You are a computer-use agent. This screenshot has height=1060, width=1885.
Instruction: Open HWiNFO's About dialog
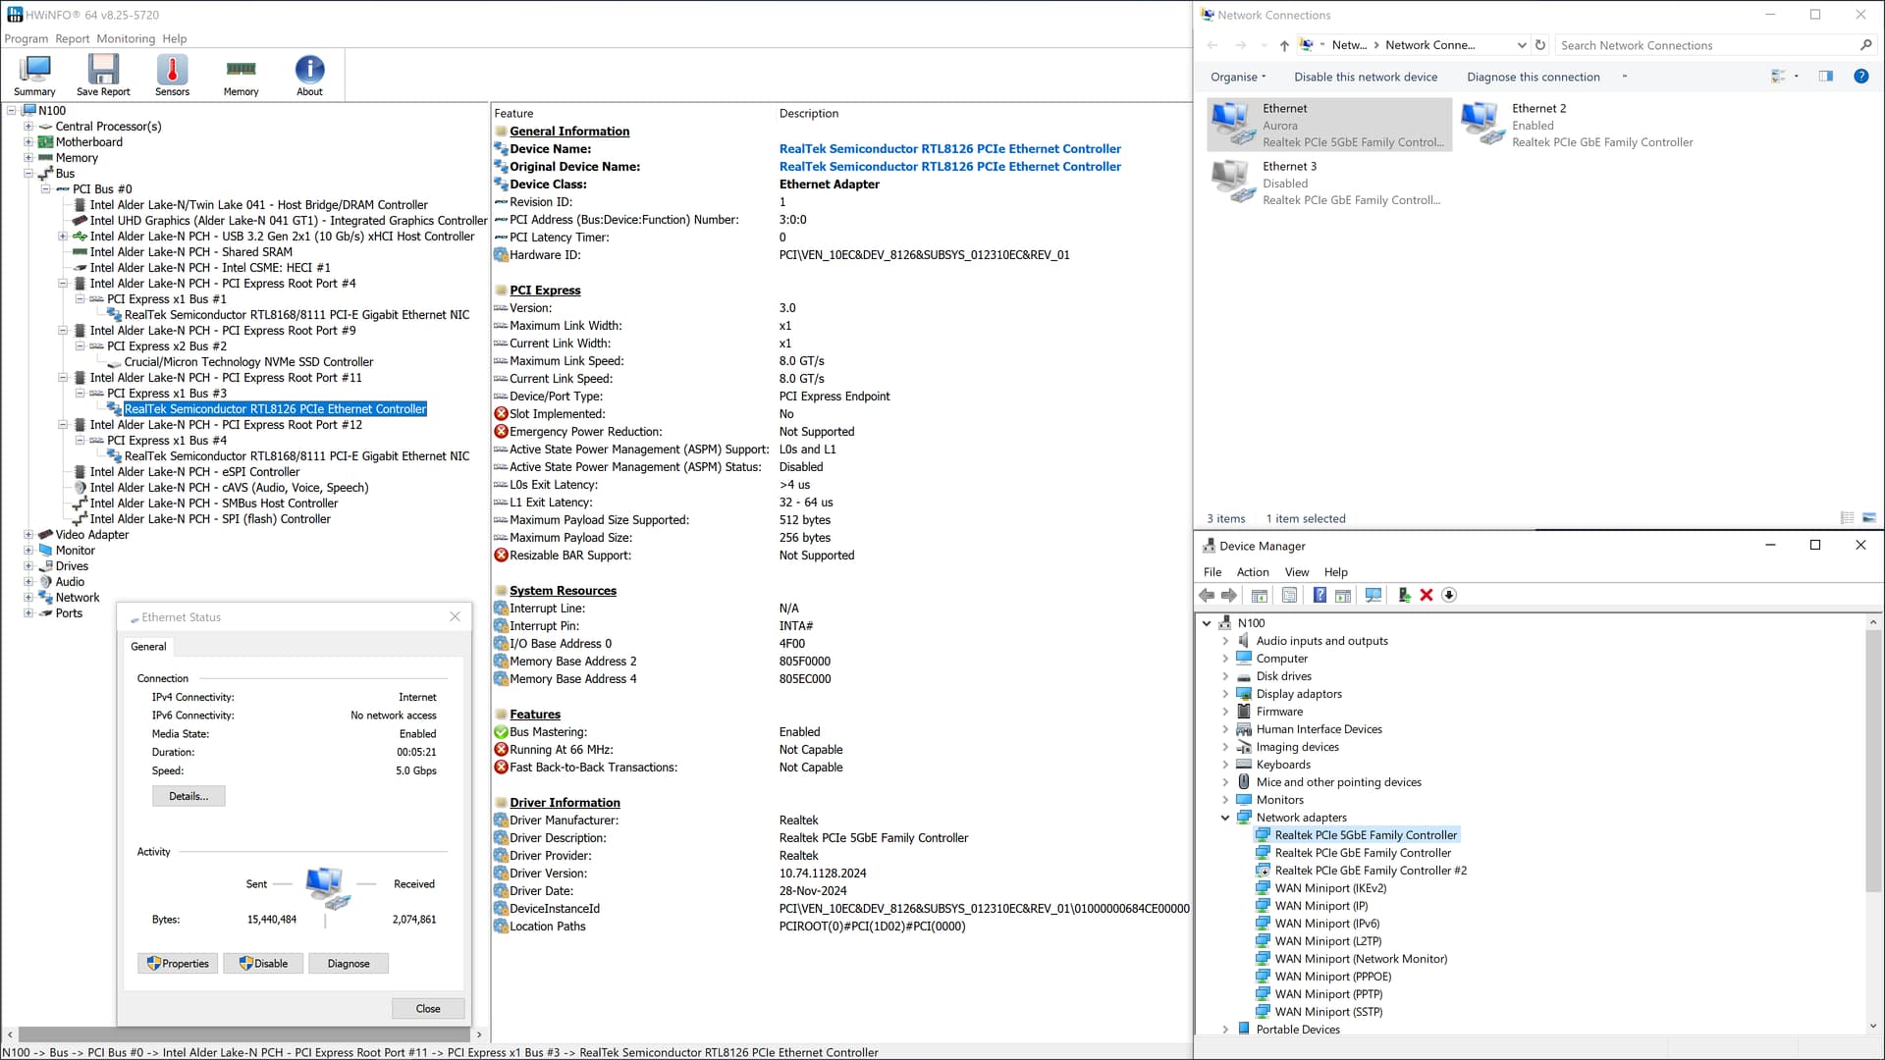(x=309, y=76)
